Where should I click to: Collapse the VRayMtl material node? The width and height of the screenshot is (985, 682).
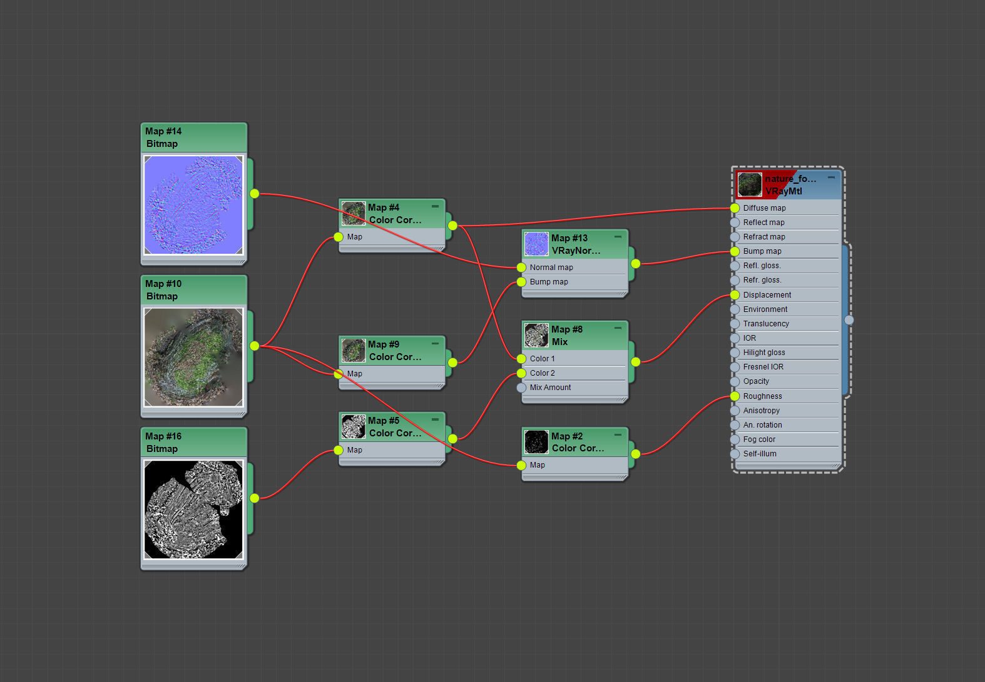[x=831, y=178]
